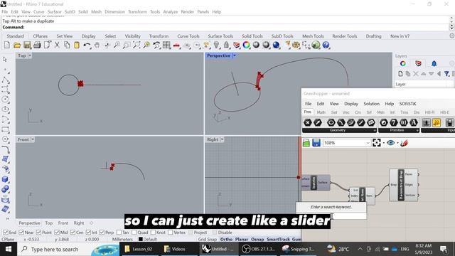Enable the Quad osnap checkbox
This screenshot has height=256, width=455.
[x=134, y=233]
